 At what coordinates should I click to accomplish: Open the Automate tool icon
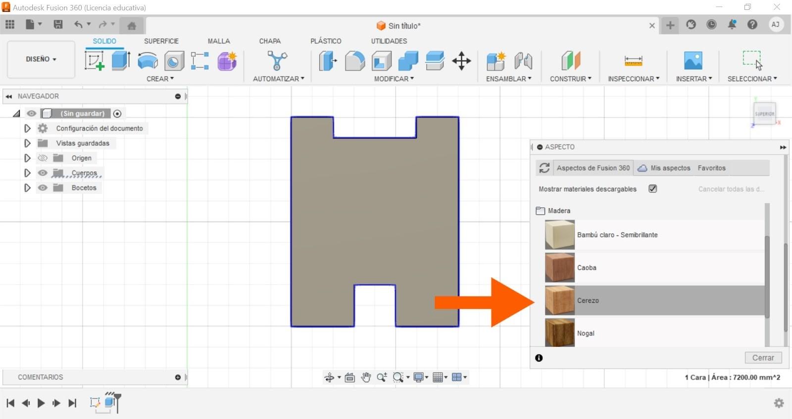click(x=277, y=61)
